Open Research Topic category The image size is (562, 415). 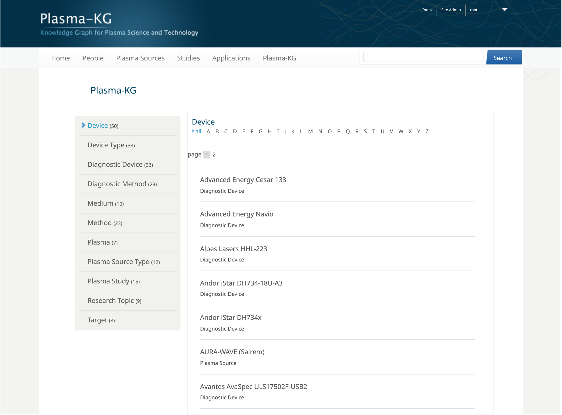(114, 301)
